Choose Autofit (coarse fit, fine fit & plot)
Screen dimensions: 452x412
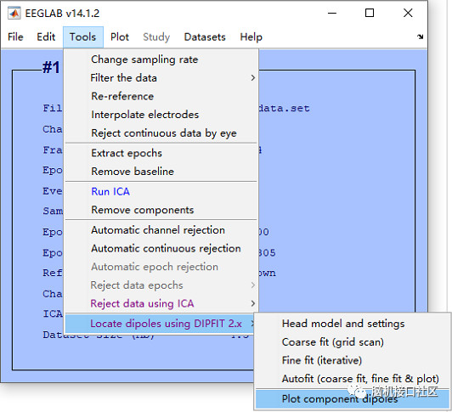click(x=353, y=379)
